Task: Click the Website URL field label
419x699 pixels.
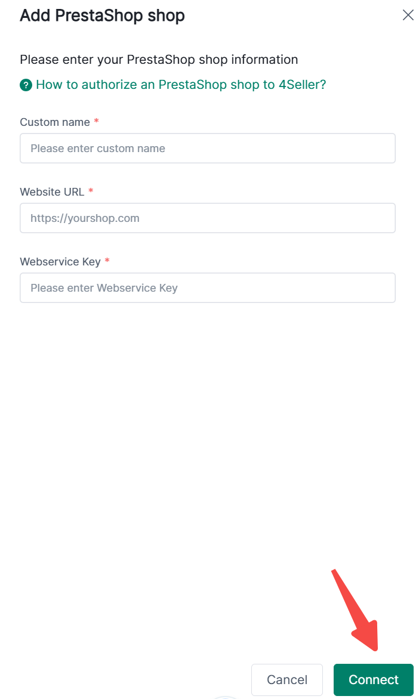Action: tap(52, 192)
